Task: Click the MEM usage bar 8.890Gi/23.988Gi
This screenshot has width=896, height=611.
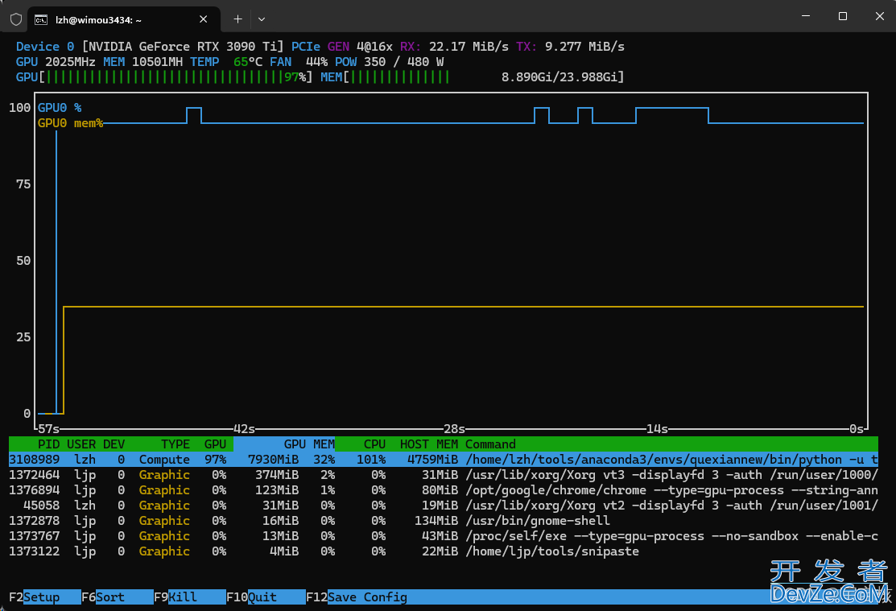Action: [x=472, y=77]
